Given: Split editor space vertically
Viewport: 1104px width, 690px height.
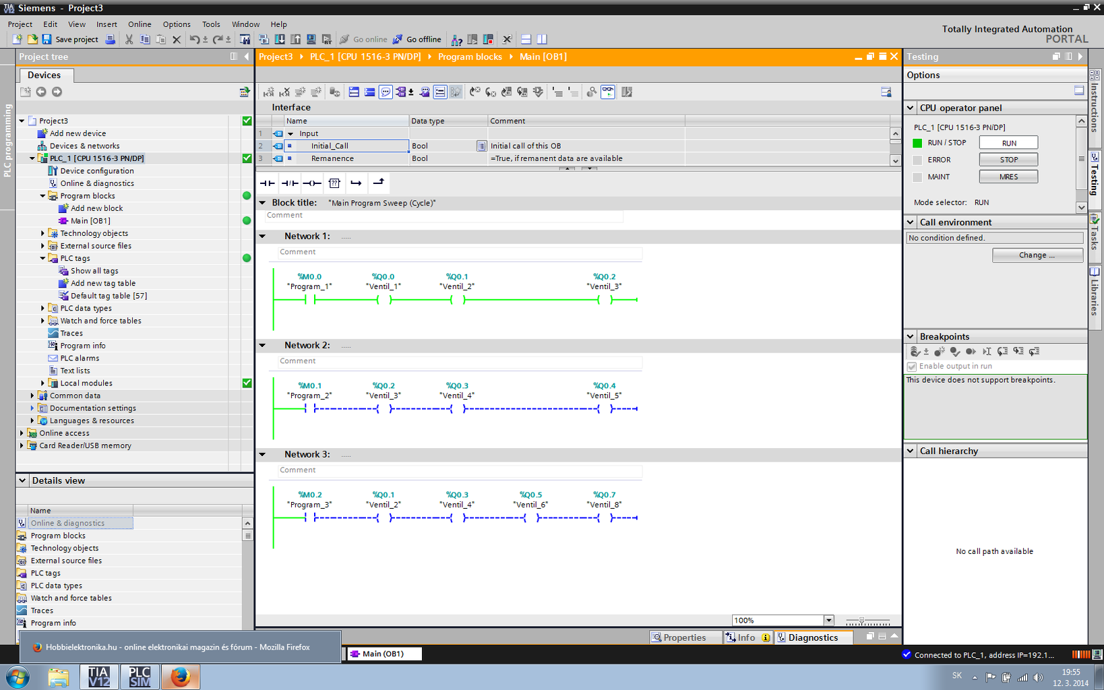Looking at the screenshot, I should 542,39.
